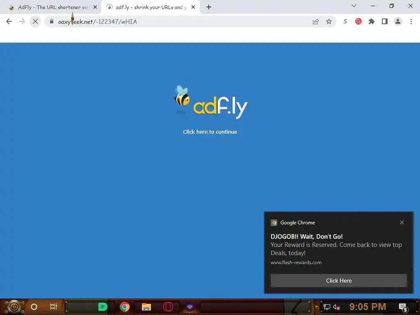Open File Explorer from the taskbar

(x=146, y=307)
